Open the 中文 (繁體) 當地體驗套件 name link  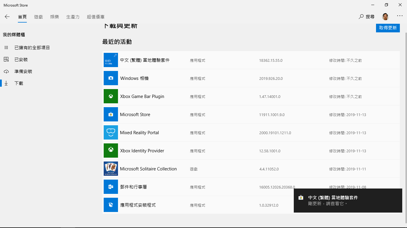[x=145, y=60]
